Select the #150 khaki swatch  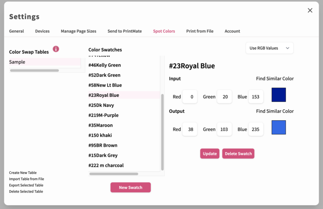124,135
